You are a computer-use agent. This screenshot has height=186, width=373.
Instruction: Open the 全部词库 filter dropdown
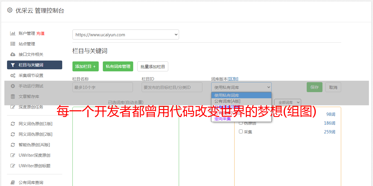tap(288, 102)
